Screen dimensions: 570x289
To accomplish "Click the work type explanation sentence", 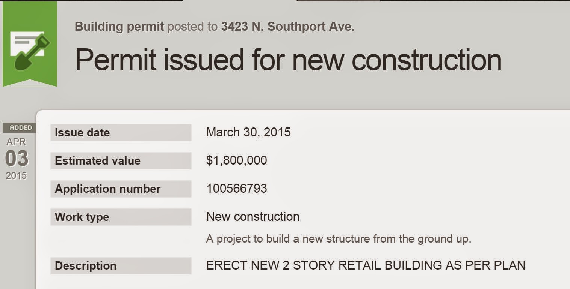I will click(338, 239).
